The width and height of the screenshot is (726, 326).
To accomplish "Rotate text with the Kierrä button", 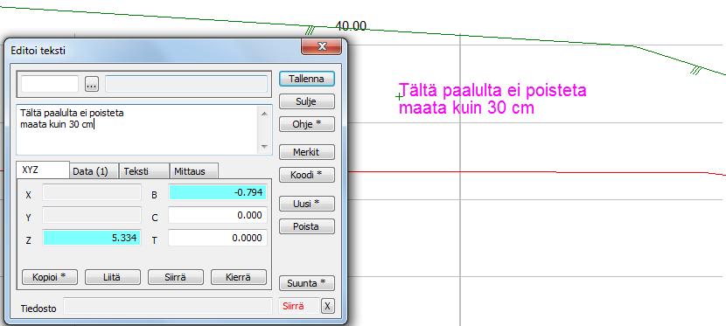I will [x=239, y=277].
